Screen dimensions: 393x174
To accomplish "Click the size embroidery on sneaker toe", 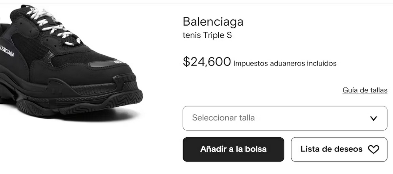I will (x=119, y=62).
